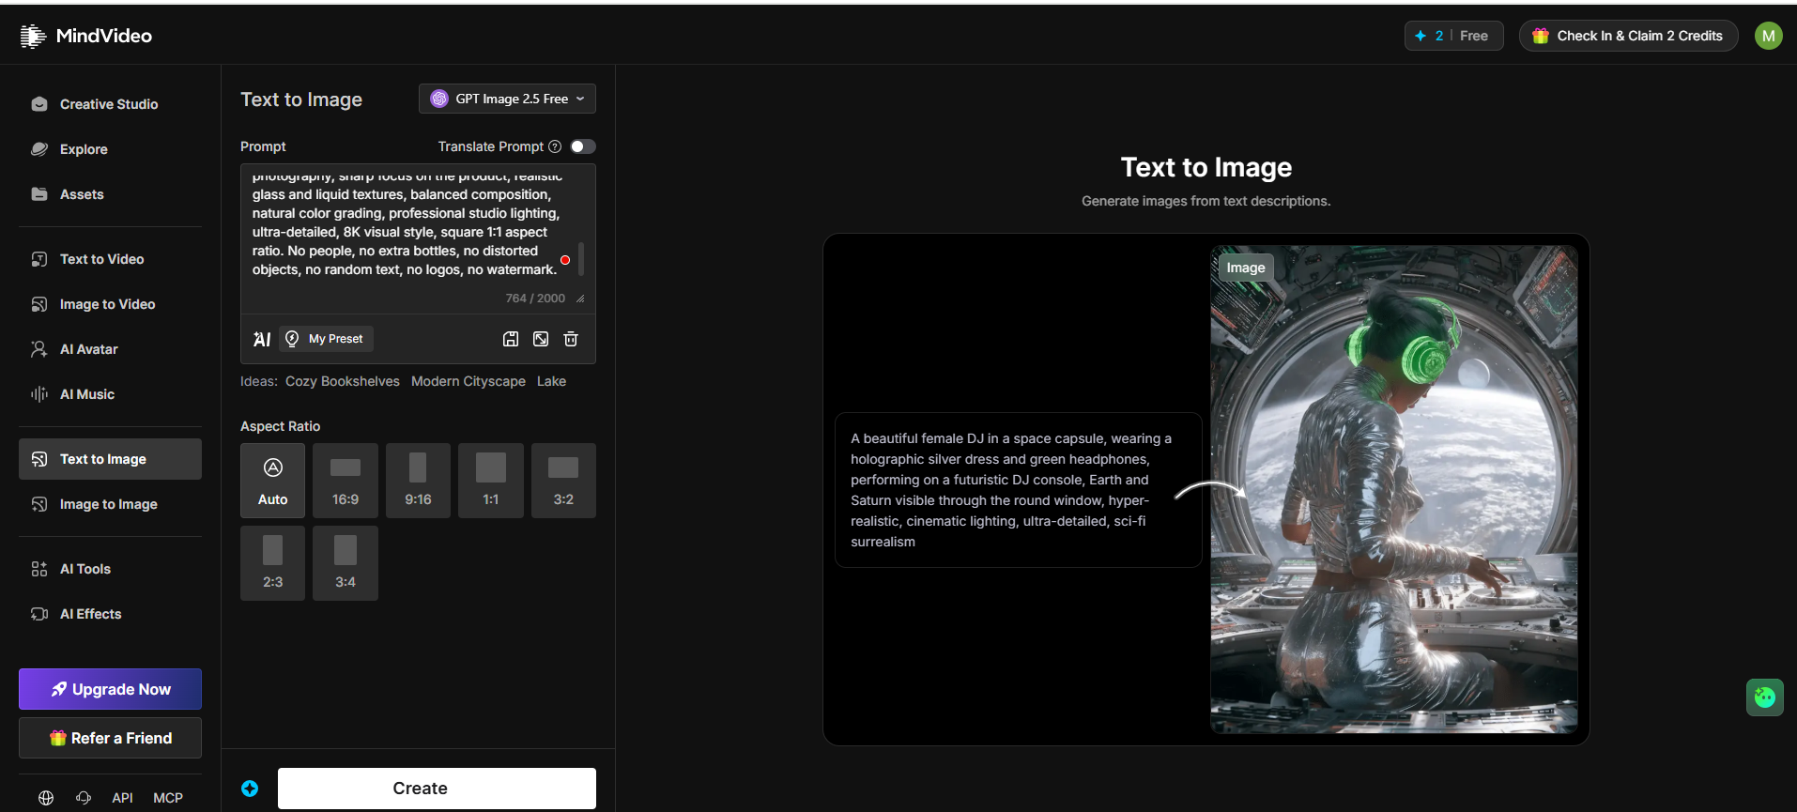1797x812 pixels.
Task: Open Image to Video tool
Action: coord(110,304)
